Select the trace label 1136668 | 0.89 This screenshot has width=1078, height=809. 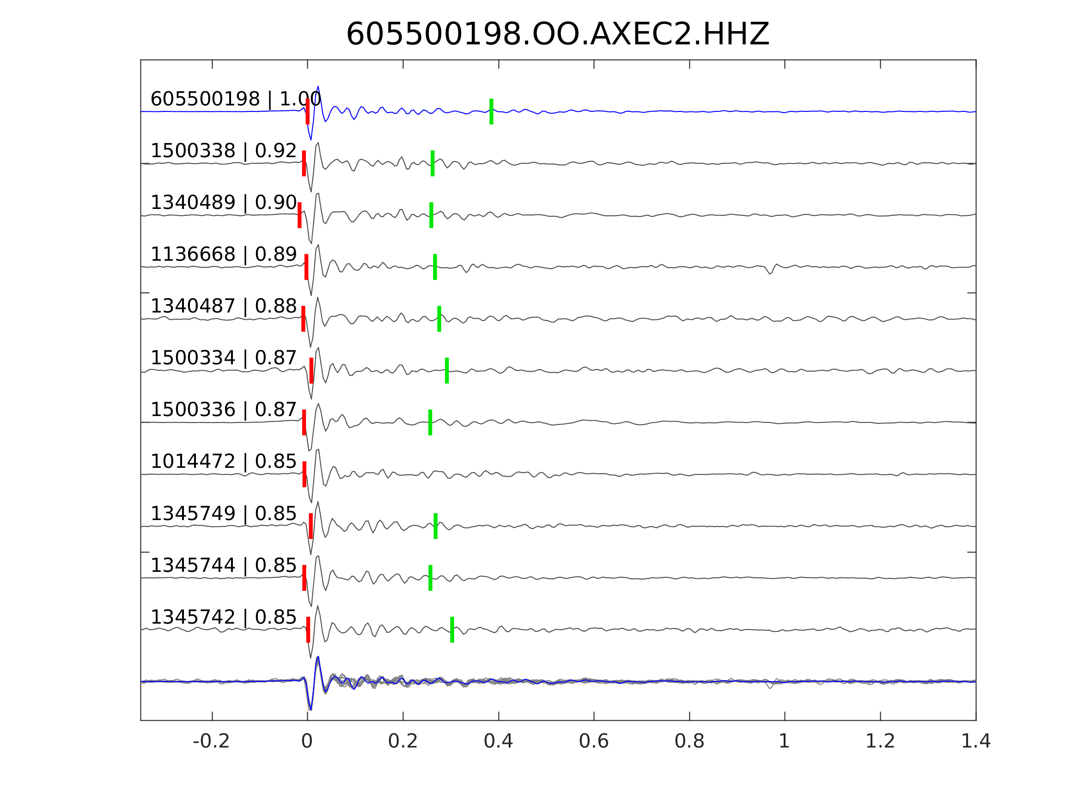tap(223, 254)
